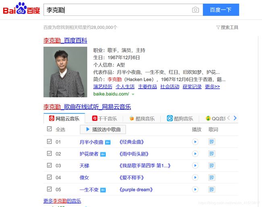Uncheck song 05 checkbox
The image size is (262, 207).
[x=49, y=189]
